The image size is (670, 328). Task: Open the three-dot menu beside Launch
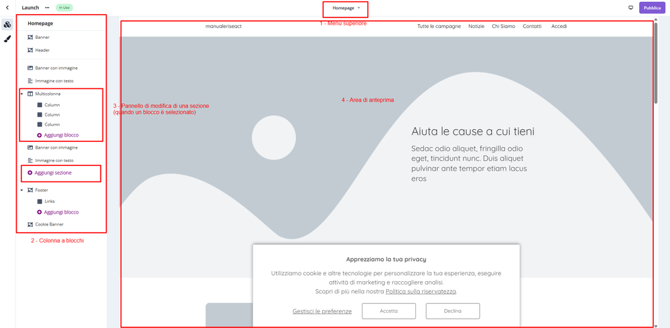click(47, 7)
